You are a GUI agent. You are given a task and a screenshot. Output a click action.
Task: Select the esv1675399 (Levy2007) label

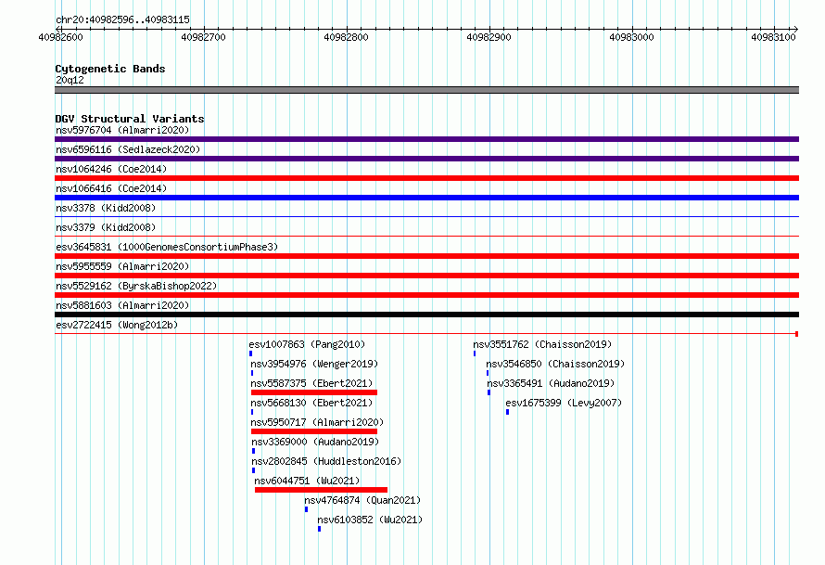[x=564, y=403]
